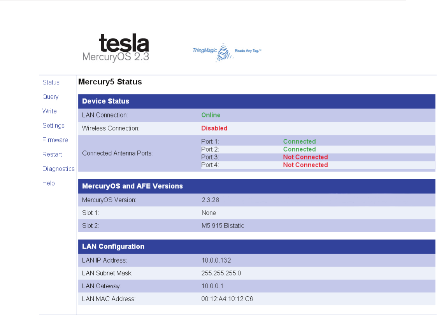
Task: Click Not Connected value for Port 3
Action: (x=305, y=157)
